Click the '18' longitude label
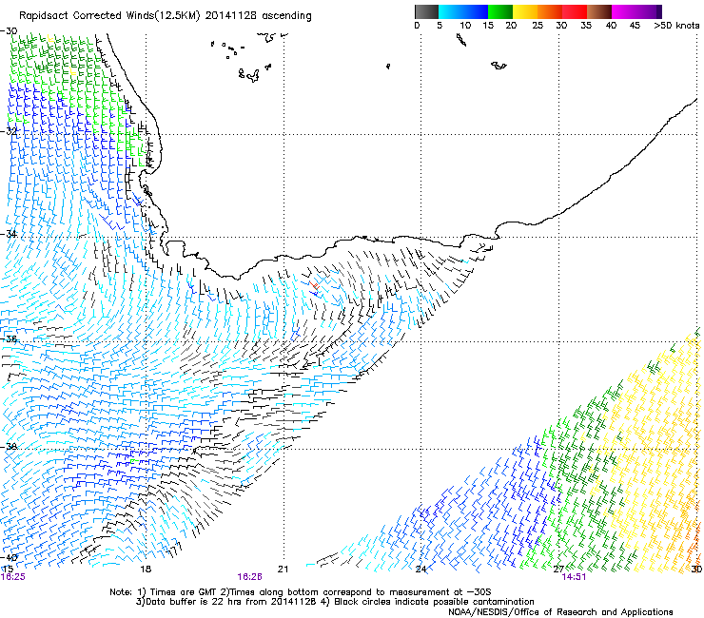704x618 pixels. 146,570
